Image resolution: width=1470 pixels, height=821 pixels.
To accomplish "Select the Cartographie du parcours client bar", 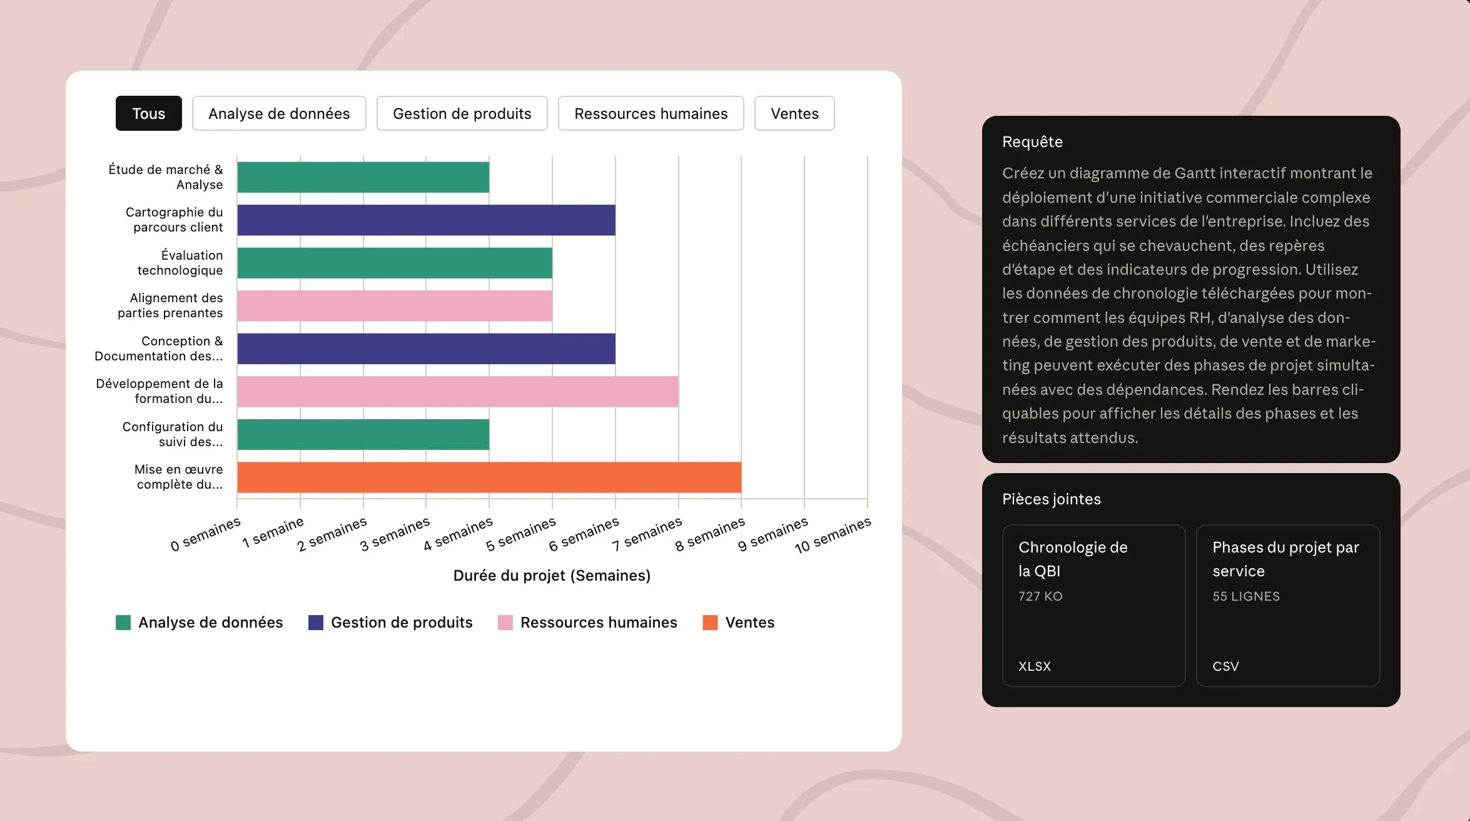I will click(426, 220).
